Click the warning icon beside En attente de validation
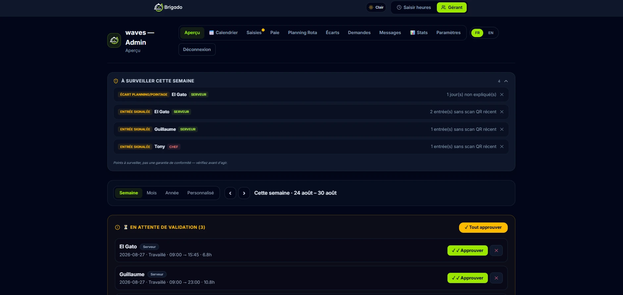This screenshot has width=623, height=295. coord(117,227)
